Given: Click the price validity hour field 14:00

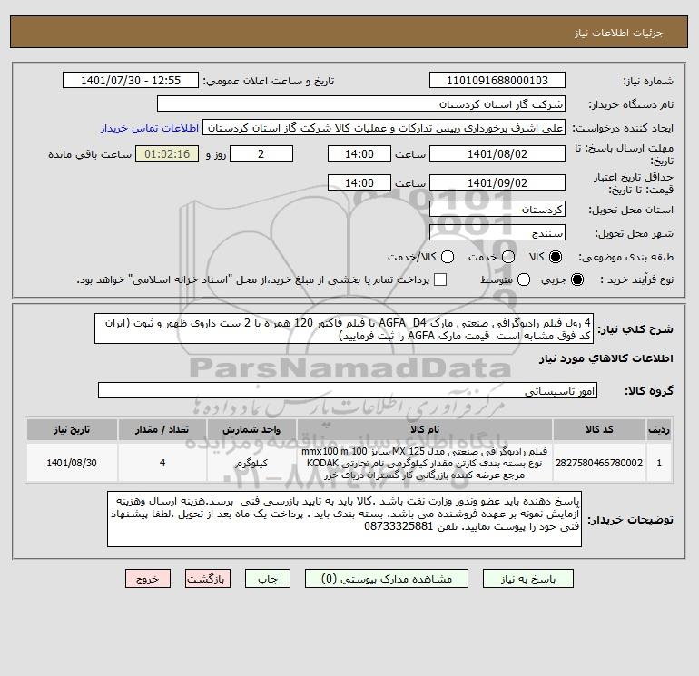Looking at the screenshot, I should pos(359,182).
